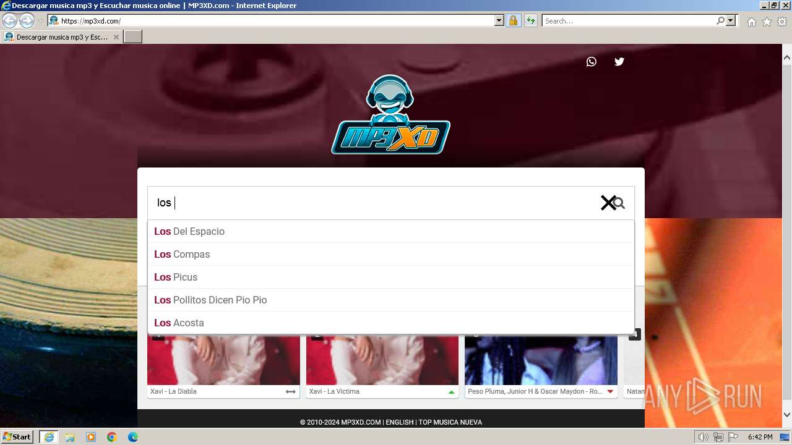Click the red down-trend arrow on Peso Pluma
Screen dimensions: 792x445
tap(610, 392)
